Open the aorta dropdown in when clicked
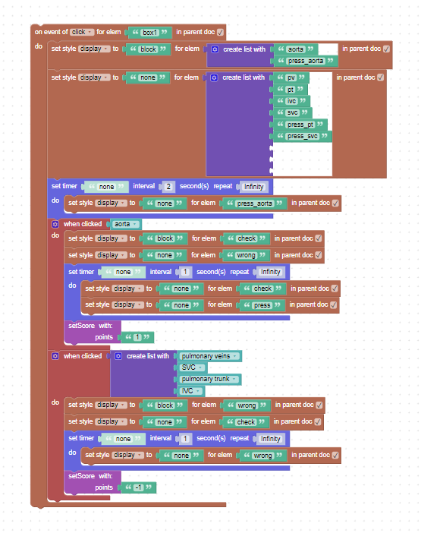 (x=125, y=224)
